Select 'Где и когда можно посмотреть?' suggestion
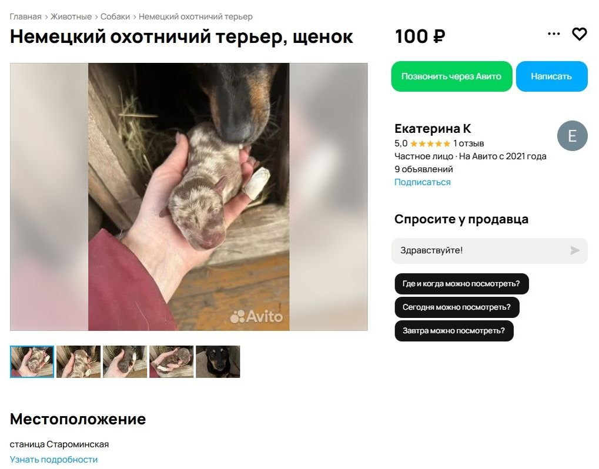 [461, 284]
